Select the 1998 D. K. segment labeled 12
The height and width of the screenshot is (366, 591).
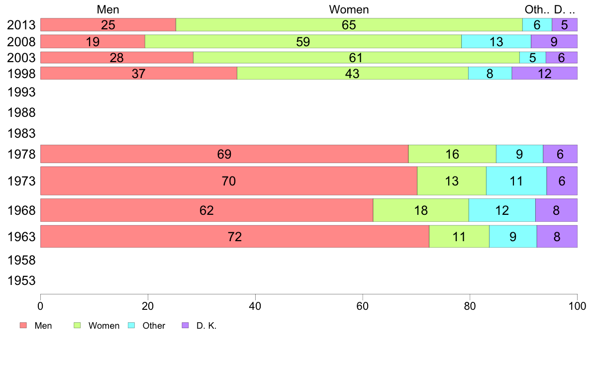point(544,74)
